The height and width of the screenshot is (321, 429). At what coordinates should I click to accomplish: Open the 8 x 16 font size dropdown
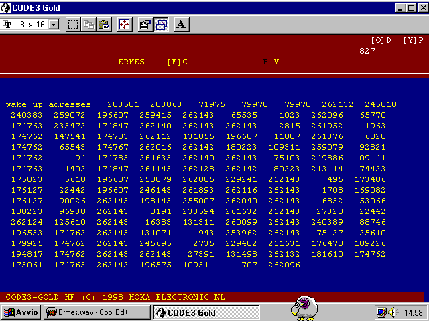coord(31,25)
